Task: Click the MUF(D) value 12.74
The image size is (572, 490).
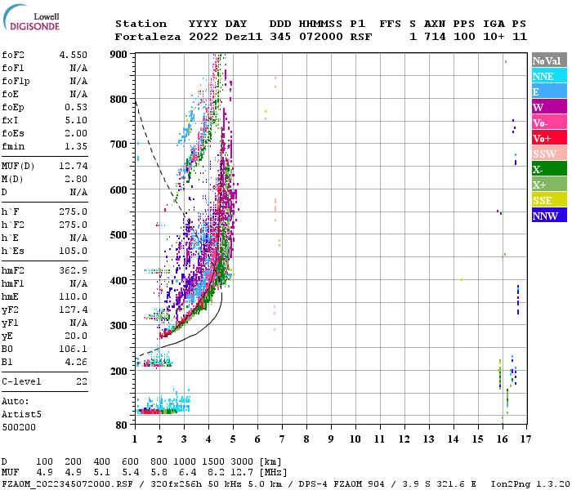Action: tap(74, 167)
